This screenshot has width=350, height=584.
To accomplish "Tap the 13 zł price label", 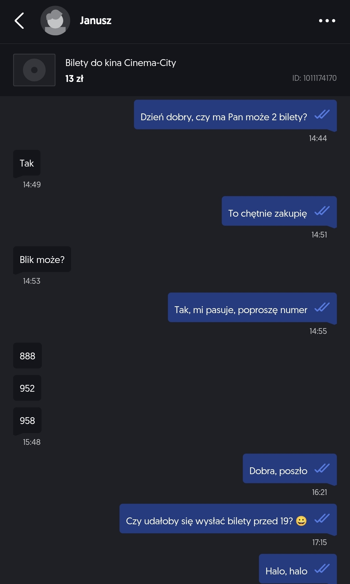I will point(74,79).
